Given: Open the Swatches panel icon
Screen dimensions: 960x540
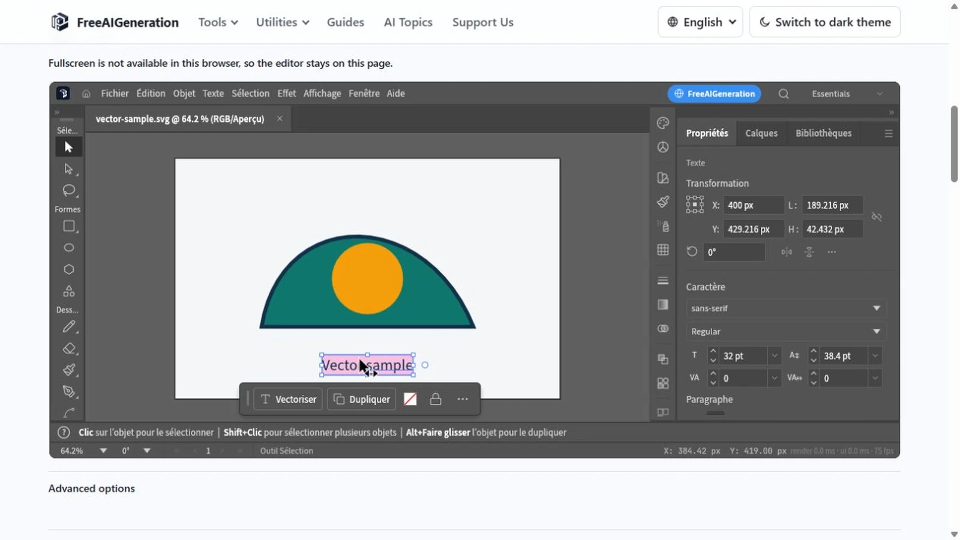Looking at the screenshot, I should pos(662,178).
